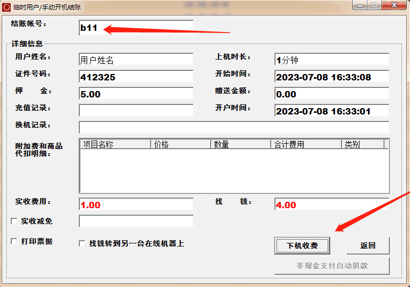Click the 赠送金额 field showing 0.00
This screenshot has width=410, height=287.
click(x=332, y=94)
